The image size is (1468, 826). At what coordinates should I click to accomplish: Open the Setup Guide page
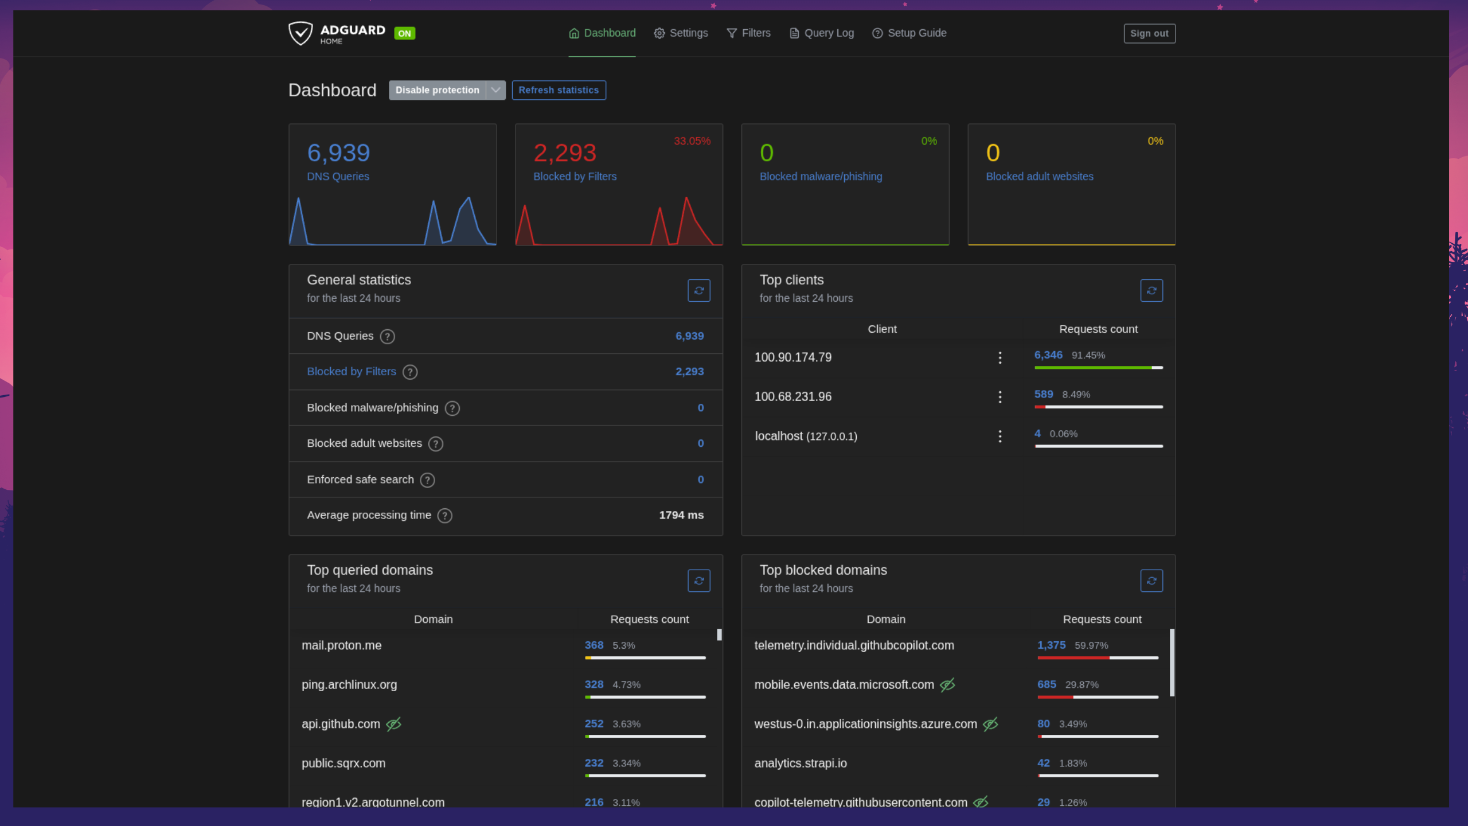click(909, 33)
